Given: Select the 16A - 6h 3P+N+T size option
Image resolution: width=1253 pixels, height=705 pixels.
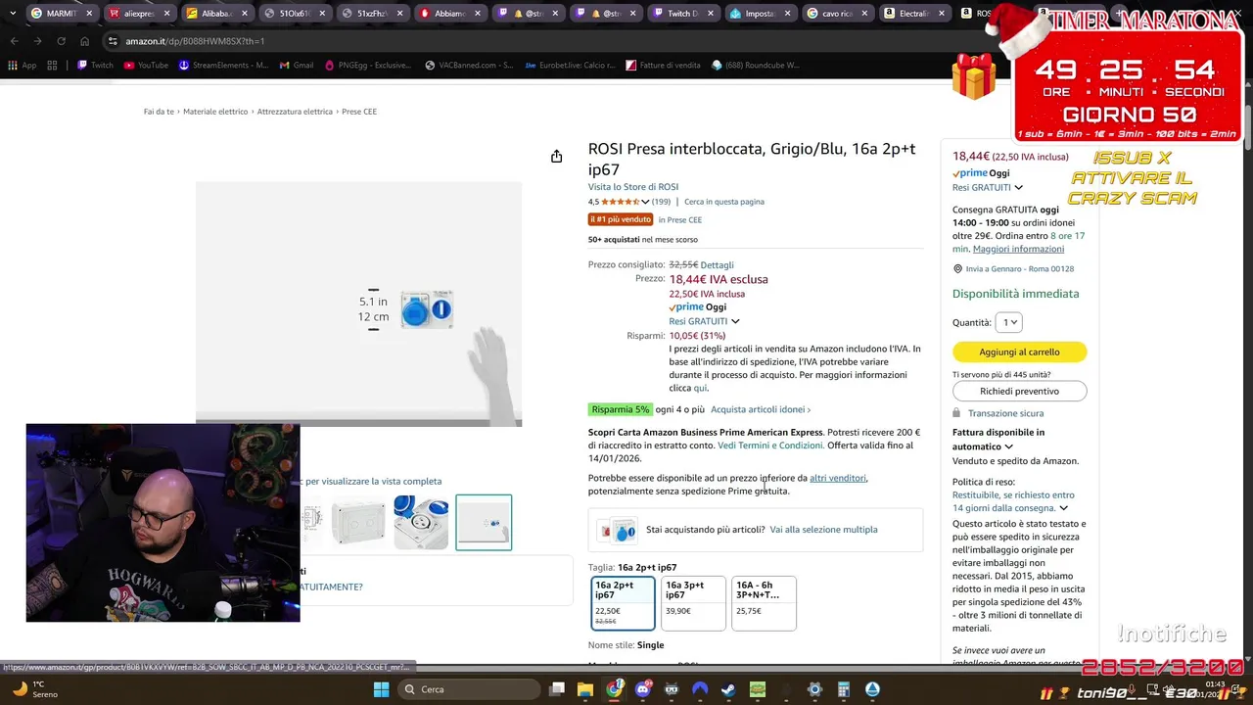Looking at the screenshot, I should [764, 603].
